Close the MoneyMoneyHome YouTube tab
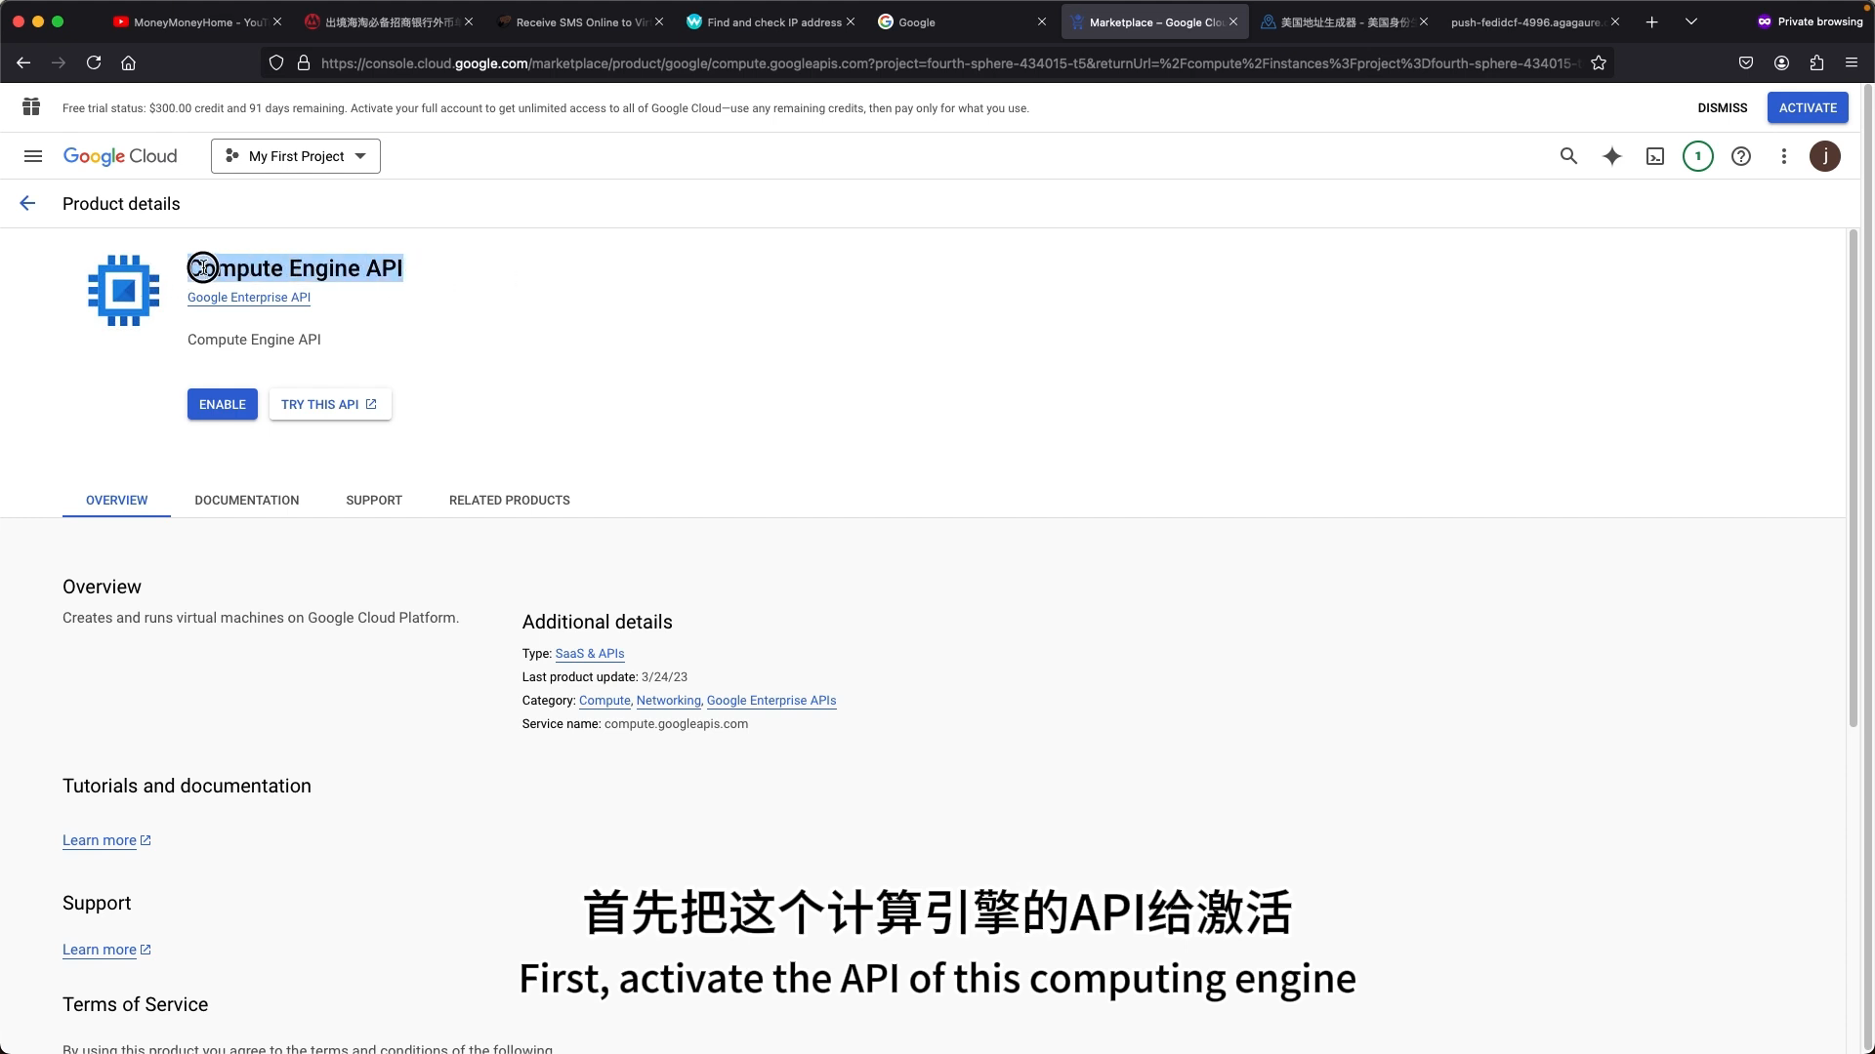1875x1054 pixels. pyautogui.click(x=277, y=21)
